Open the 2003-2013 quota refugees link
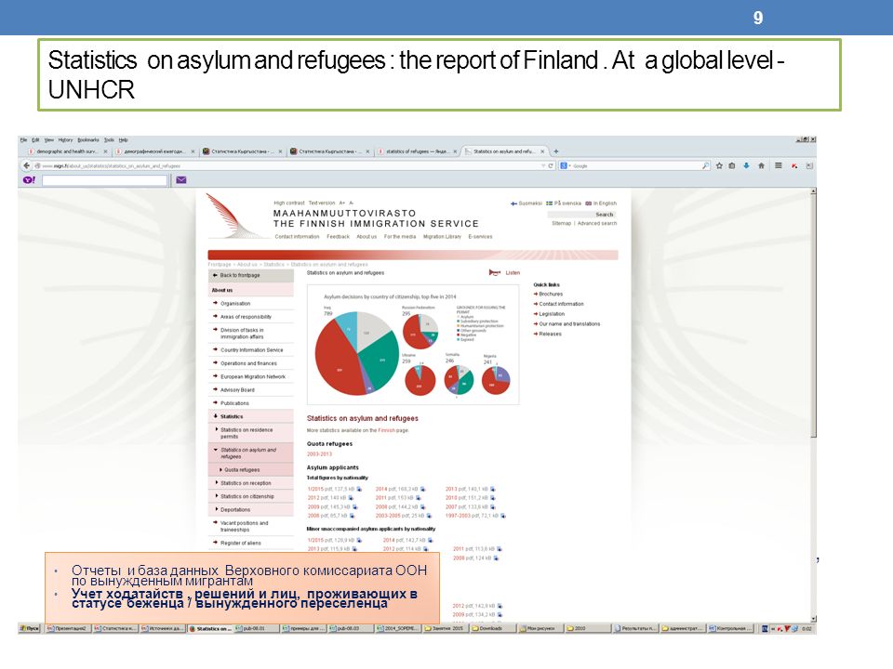The image size is (893, 669). tap(319, 454)
